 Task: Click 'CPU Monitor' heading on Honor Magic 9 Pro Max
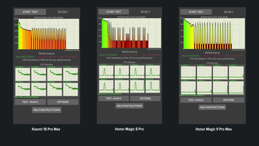point(212,63)
